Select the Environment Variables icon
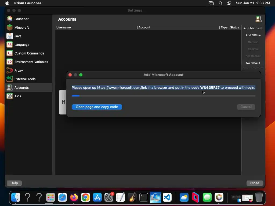The height and width of the screenshot is (206, 275). [x=10, y=62]
